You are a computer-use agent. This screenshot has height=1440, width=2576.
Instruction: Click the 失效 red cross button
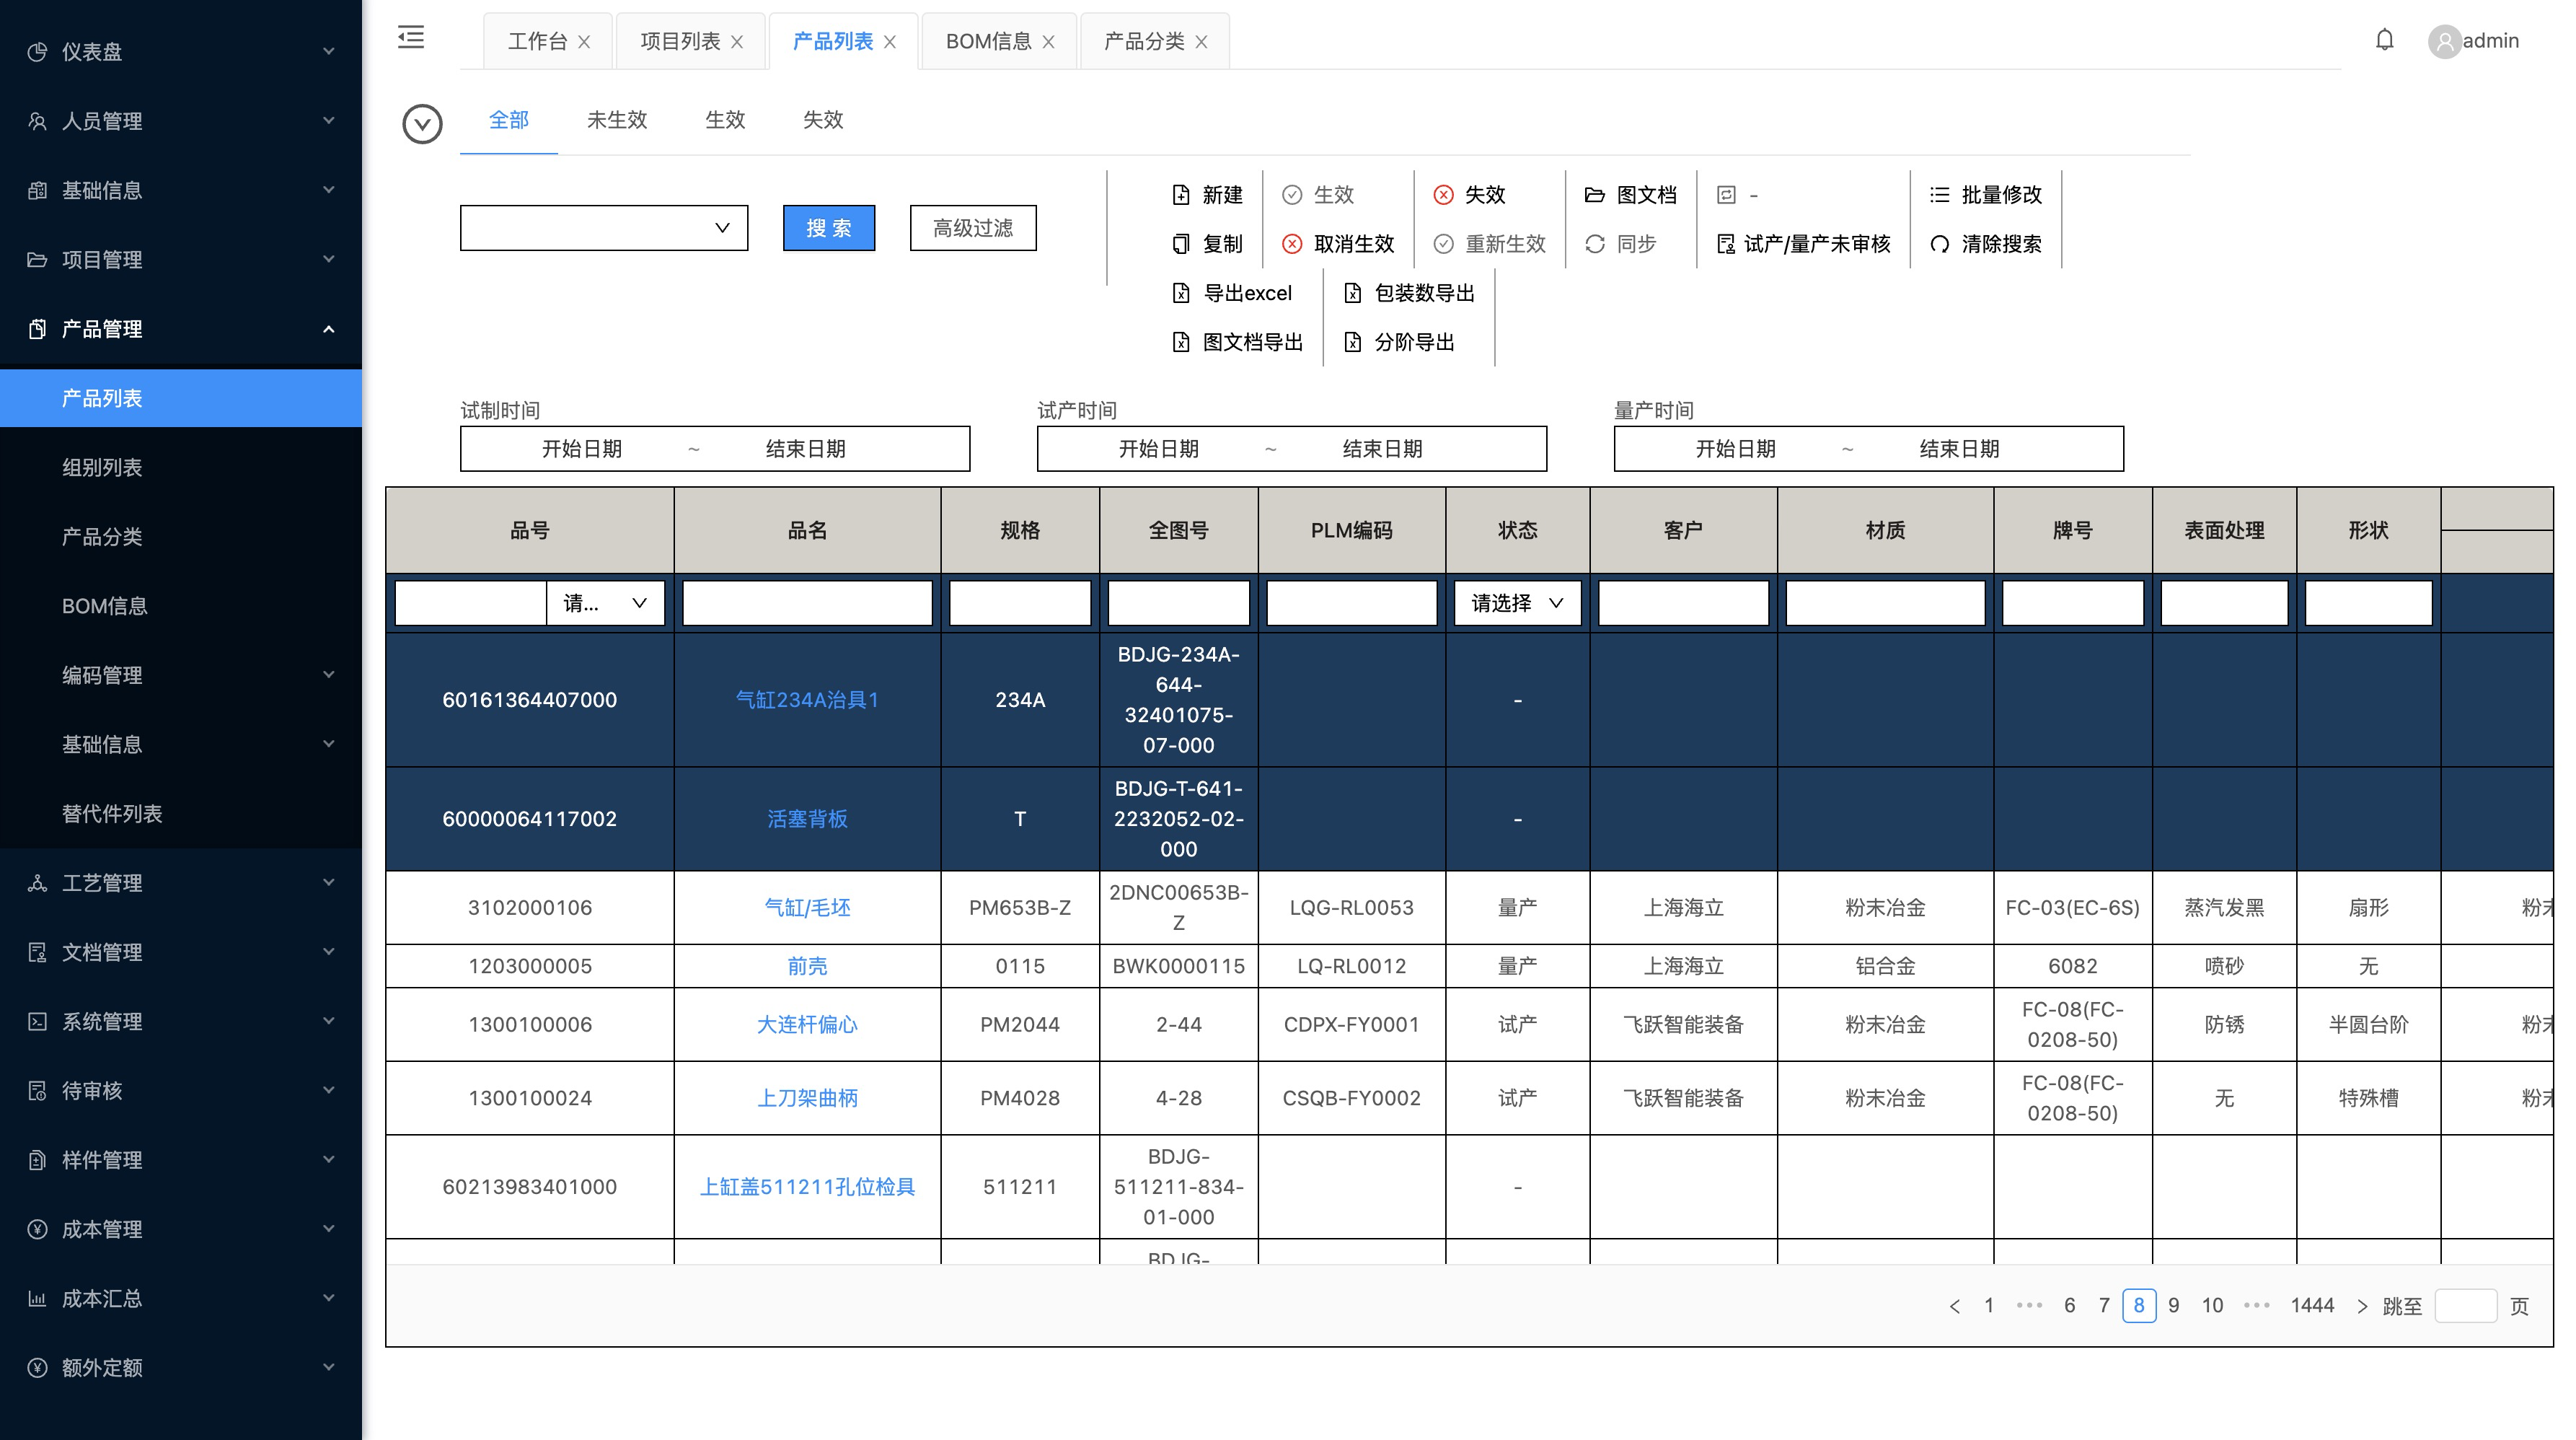pyautogui.click(x=1469, y=194)
